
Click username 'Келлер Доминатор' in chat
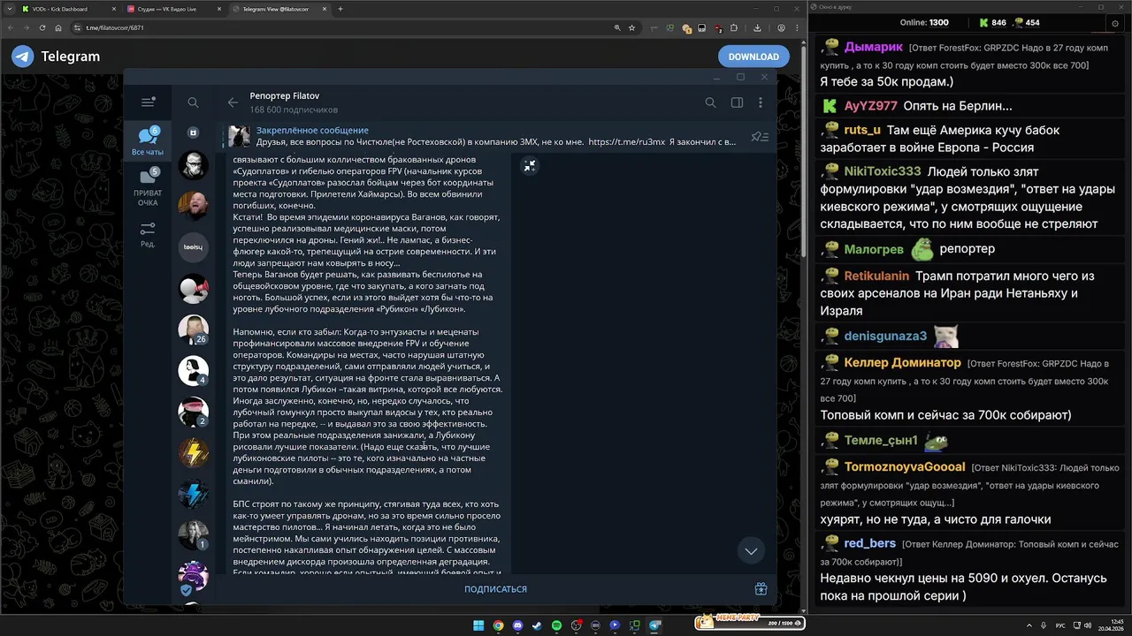[902, 362]
